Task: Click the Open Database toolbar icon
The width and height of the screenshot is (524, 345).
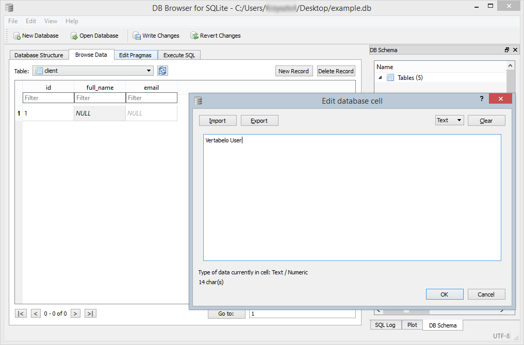Action: [74, 36]
